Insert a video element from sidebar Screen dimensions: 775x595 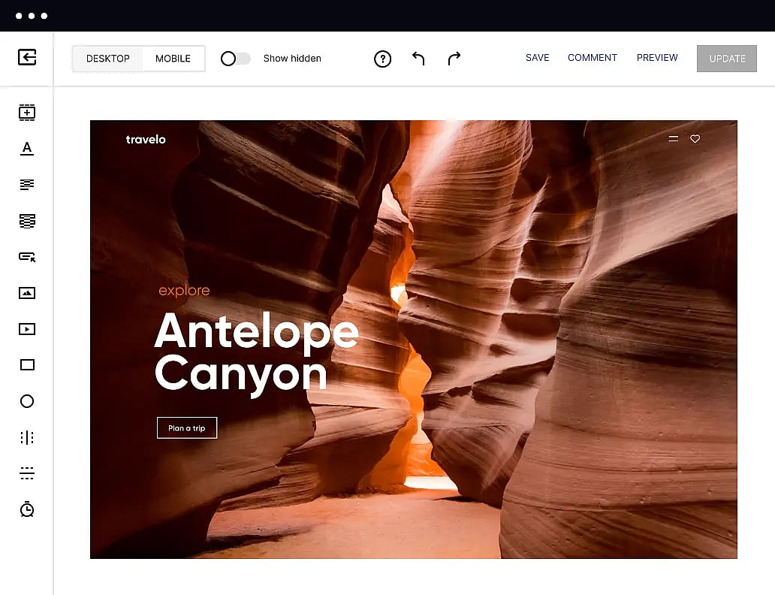click(27, 329)
